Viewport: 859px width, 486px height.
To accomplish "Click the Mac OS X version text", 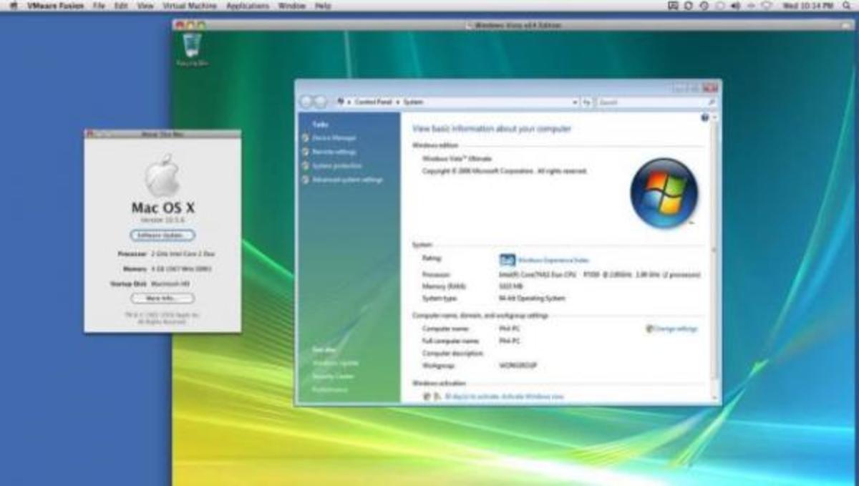I will pyautogui.click(x=162, y=220).
